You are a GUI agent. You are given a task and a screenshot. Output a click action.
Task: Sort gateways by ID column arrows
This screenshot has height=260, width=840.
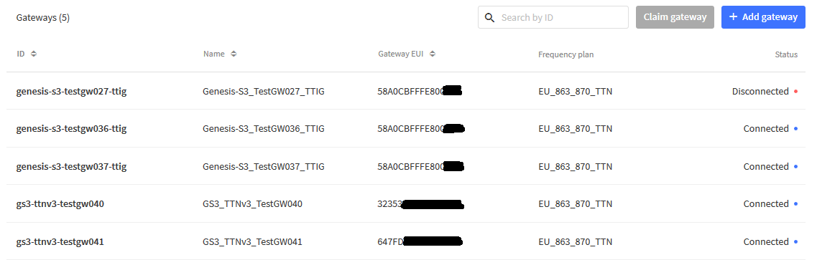coord(33,54)
